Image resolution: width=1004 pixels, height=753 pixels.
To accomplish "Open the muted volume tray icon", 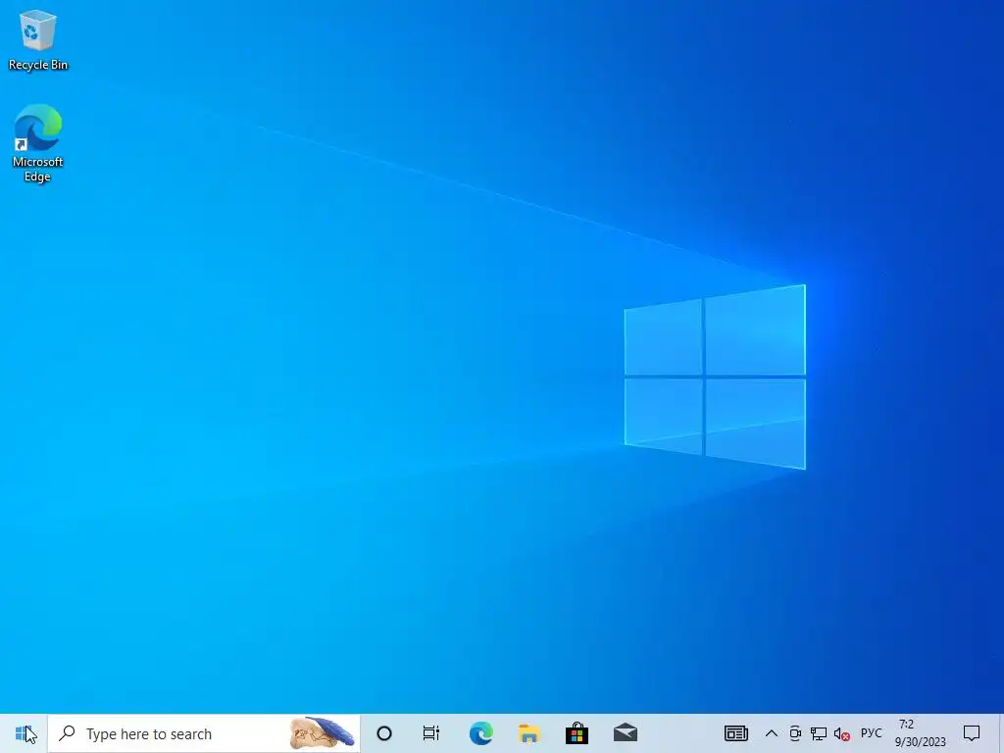I will [842, 733].
